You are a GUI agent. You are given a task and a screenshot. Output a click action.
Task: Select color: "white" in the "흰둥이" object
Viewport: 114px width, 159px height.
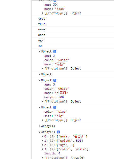tap(57, 89)
